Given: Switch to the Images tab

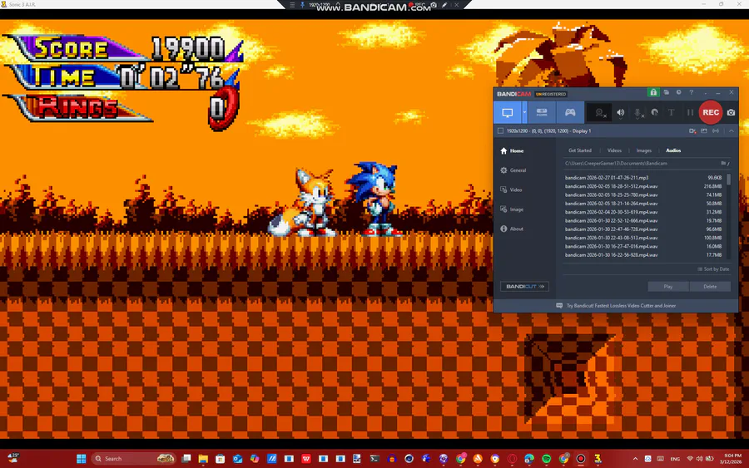Looking at the screenshot, I should coord(644,150).
